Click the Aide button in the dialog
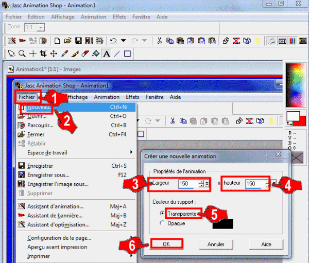309x263 pixels. (x=266, y=244)
